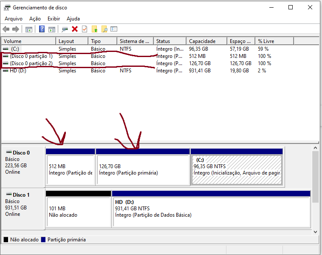This screenshot has width=322, height=255.
Task: Select the 126,70 GB primary partition block
Action: [x=143, y=167]
